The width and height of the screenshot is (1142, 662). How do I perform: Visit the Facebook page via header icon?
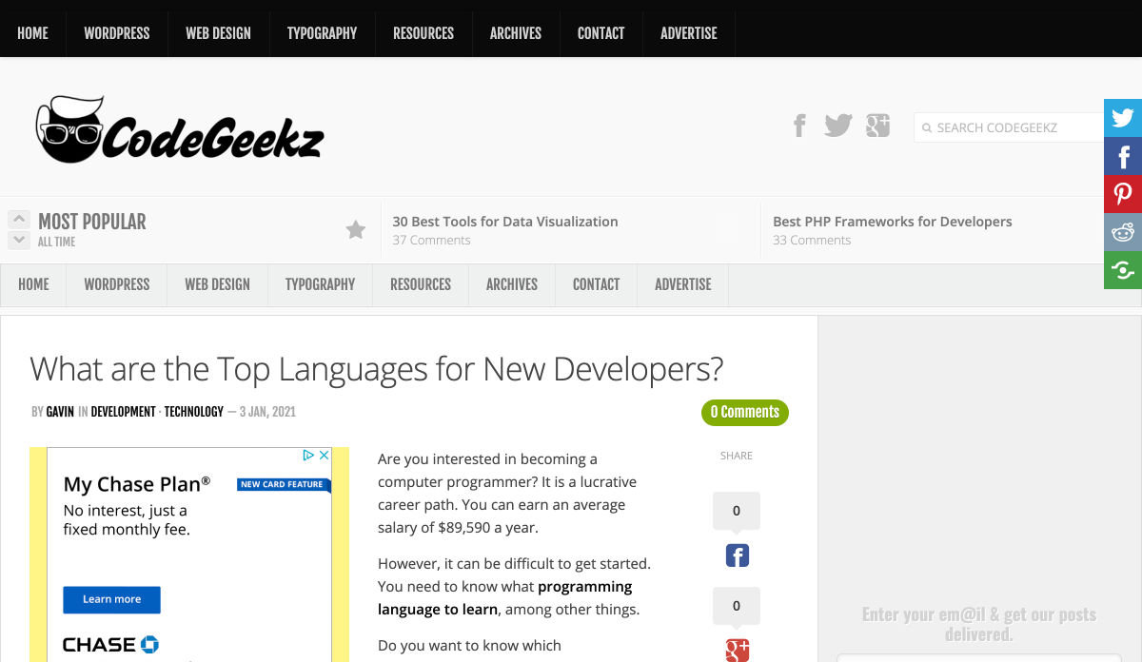[799, 126]
